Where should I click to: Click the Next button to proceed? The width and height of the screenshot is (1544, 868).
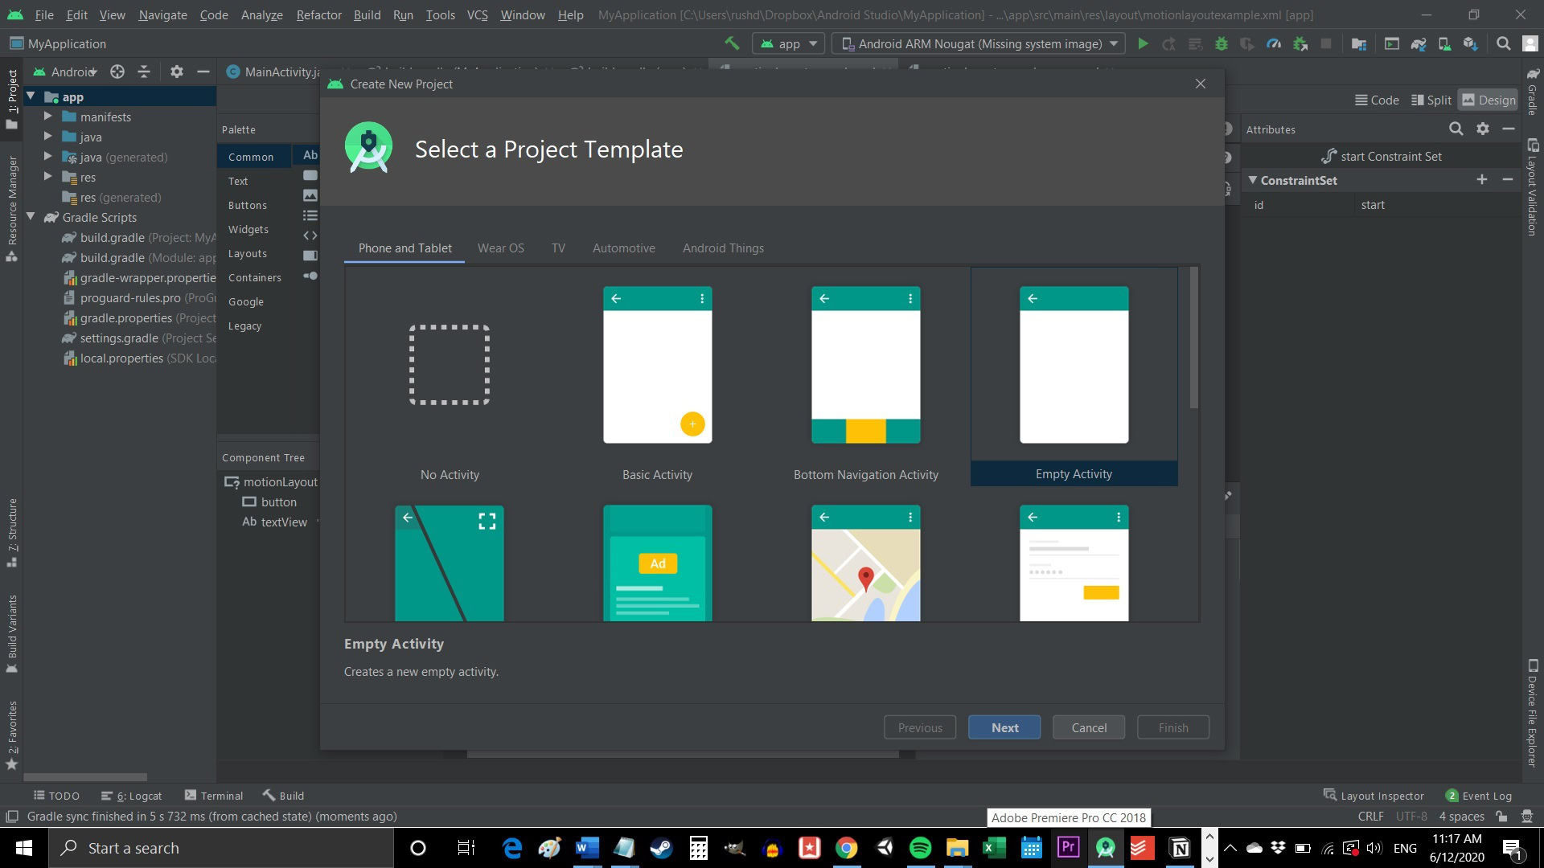(x=1004, y=727)
